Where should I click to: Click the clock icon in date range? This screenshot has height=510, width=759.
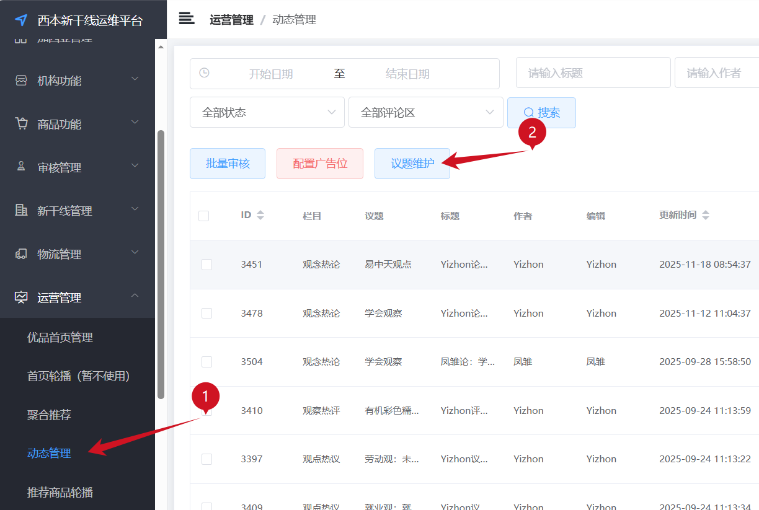tap(204, 73)
